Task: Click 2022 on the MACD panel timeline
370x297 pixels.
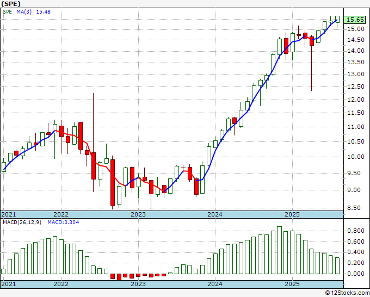Action: tap(61, 284)
